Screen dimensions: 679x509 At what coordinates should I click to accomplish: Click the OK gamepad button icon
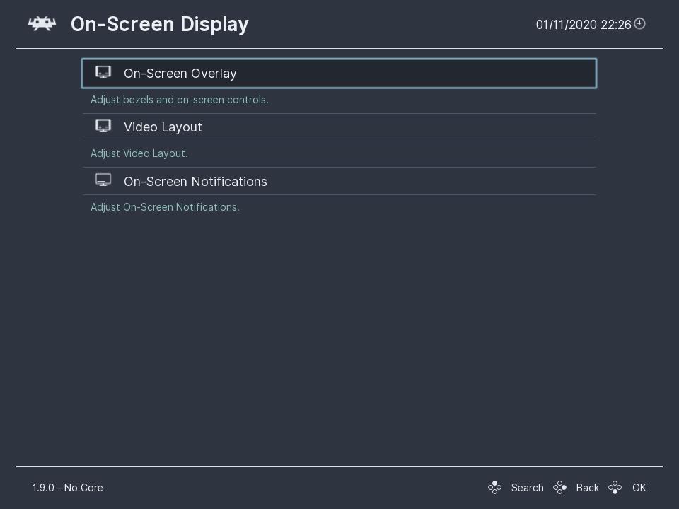[x=615, y=487]
